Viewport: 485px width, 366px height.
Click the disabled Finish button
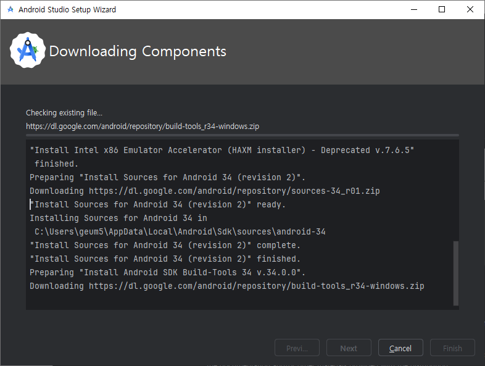[452, 348]
